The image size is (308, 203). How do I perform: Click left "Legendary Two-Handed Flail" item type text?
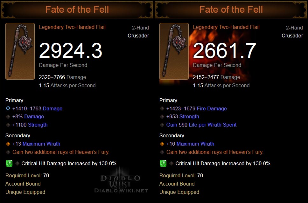(x=72, y=27)
